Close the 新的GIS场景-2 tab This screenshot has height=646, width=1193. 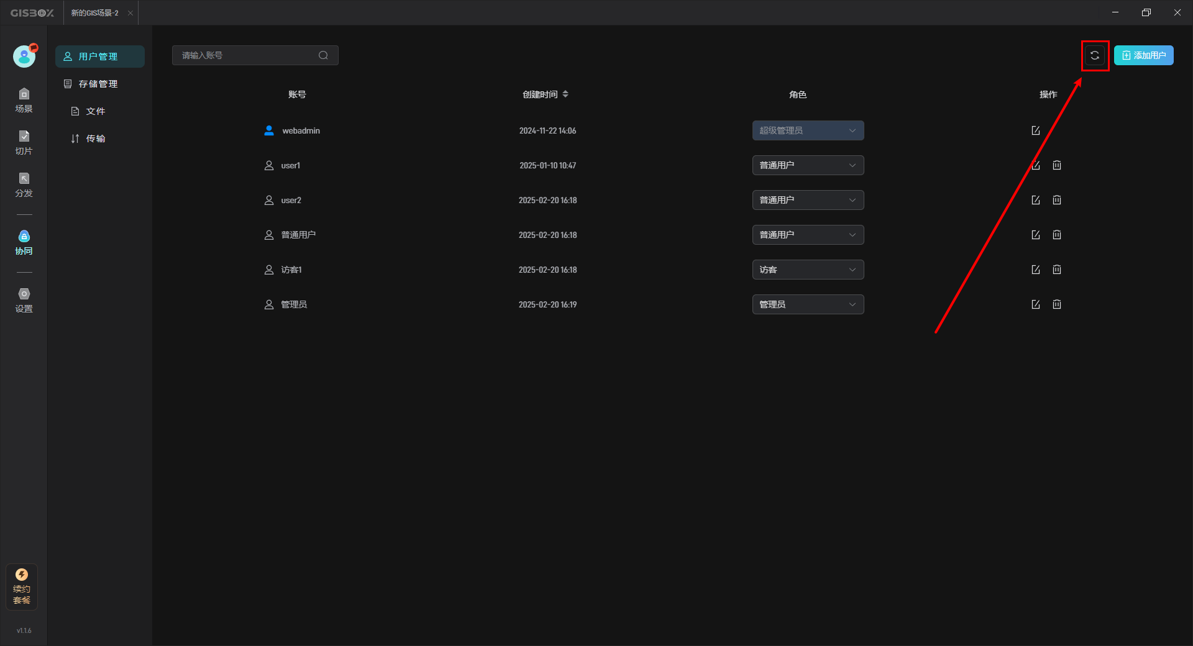[130, 13]
